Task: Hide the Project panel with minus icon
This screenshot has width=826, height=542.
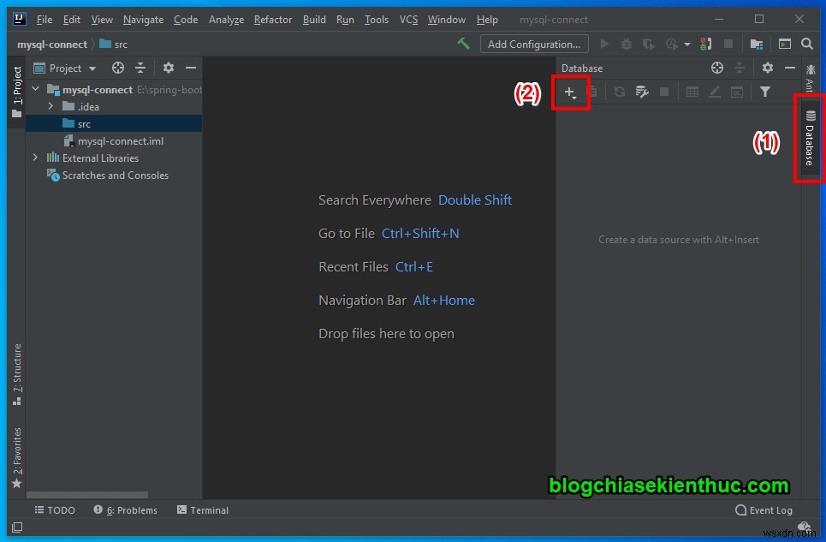Action: coord(191,68)
